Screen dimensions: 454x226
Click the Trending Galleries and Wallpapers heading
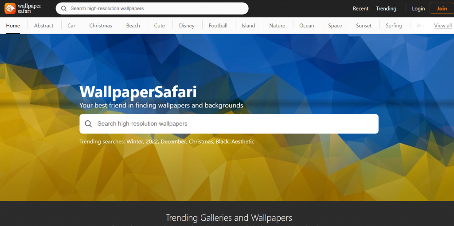pyautogui.click(x=229, y=217)
